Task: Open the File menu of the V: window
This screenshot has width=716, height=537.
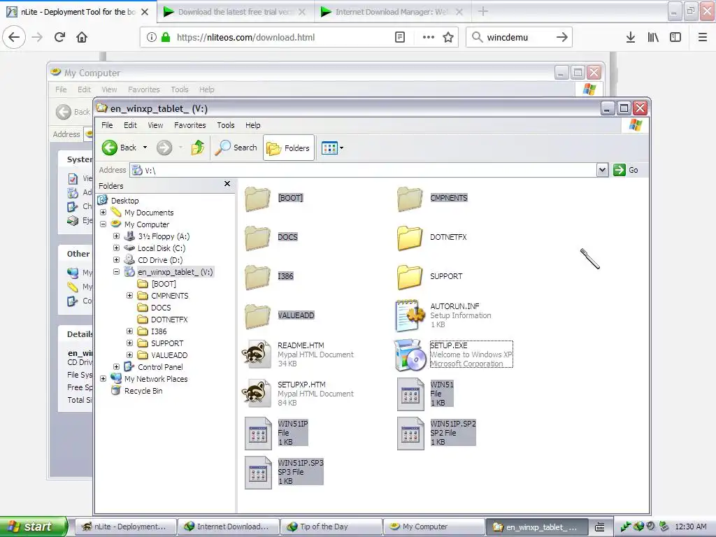Action: pos(107,125)
